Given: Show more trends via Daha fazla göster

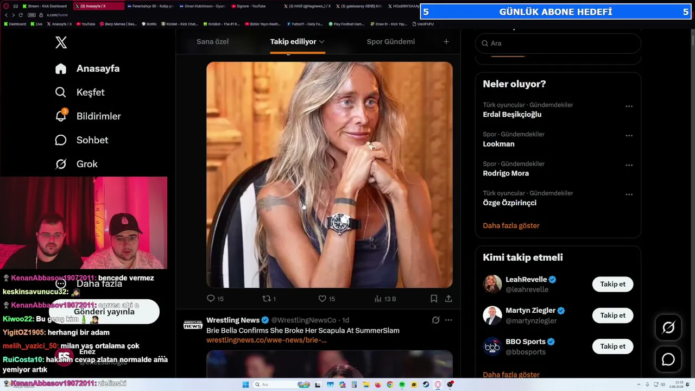Looking at the screenshot, I should (511, 225).
